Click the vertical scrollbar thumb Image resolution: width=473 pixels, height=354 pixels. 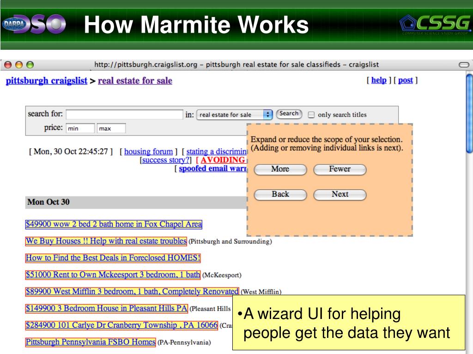(x=469, y=114)
